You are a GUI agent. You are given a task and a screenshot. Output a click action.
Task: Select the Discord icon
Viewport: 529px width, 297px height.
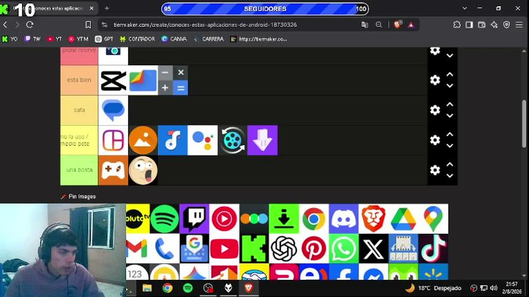(343, 219)
